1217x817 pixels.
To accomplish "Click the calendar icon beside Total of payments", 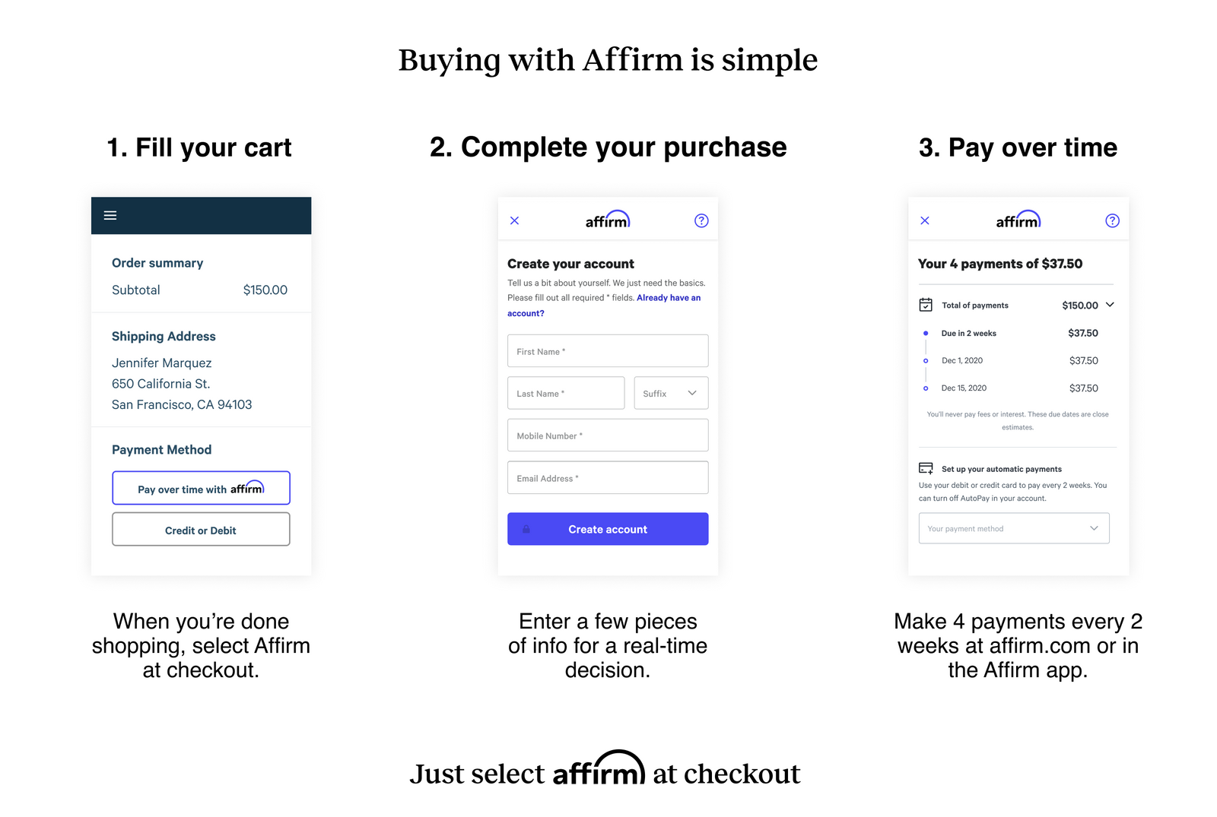I will pos(926,305).
